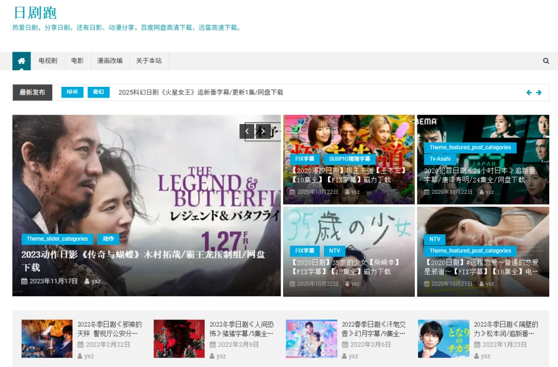Open the search magnifier icon

[546, 61]
